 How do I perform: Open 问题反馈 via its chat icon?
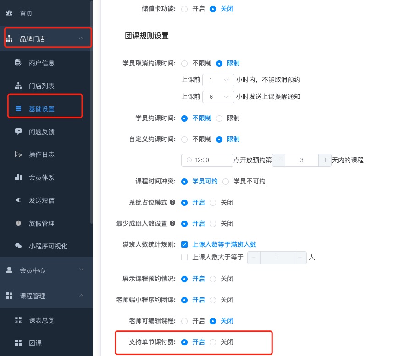(x=18, y=132)
